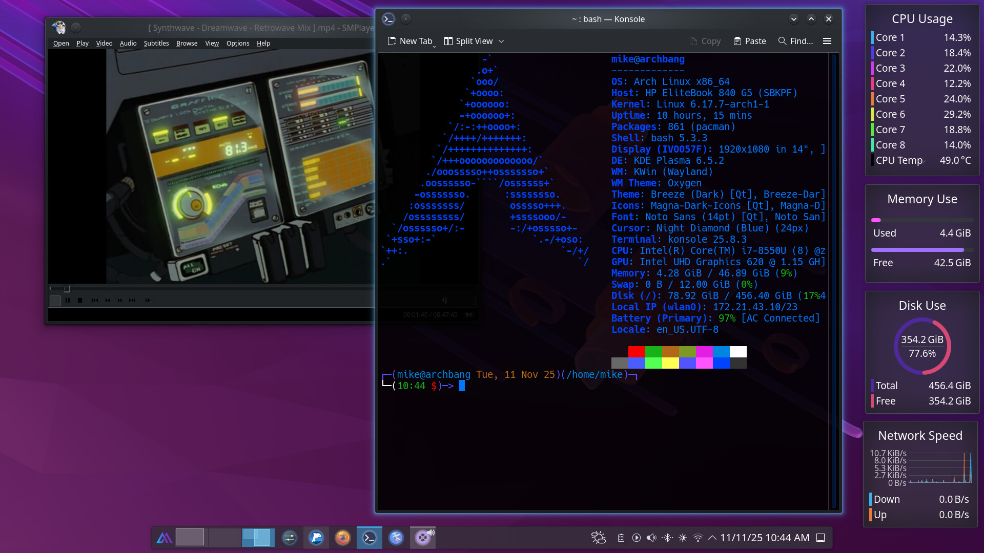The width and height of the screenshot is (984, 553).
Task: Click the SMPlayer seek slider handle
Action: [67, 289]
